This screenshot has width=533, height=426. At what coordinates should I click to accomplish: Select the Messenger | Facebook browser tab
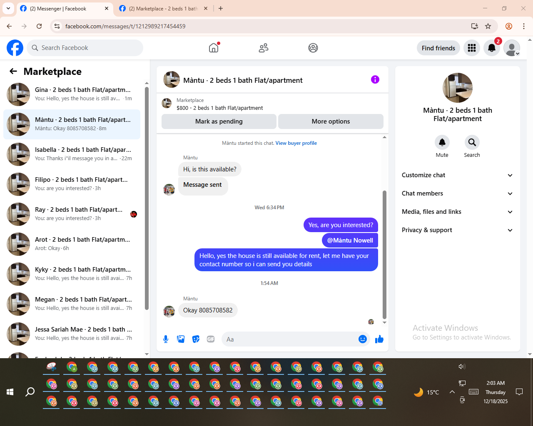pos(65,8)
